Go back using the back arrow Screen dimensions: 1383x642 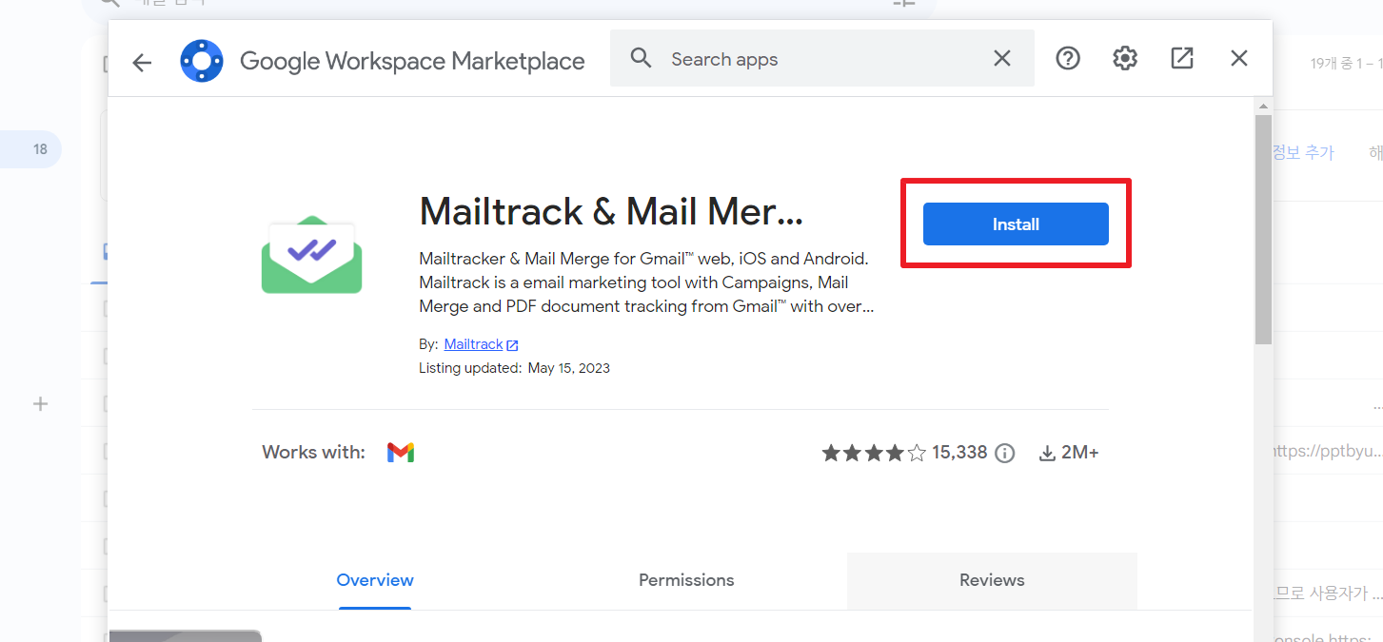(141, 61)
